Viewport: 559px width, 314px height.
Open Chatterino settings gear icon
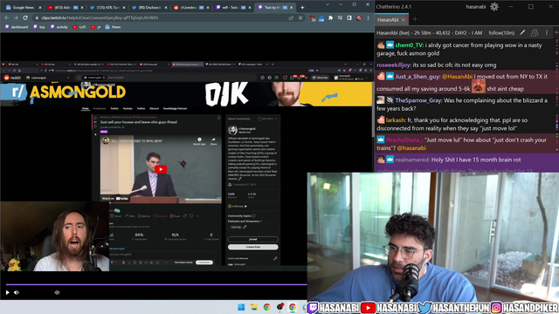pos(494,7)
